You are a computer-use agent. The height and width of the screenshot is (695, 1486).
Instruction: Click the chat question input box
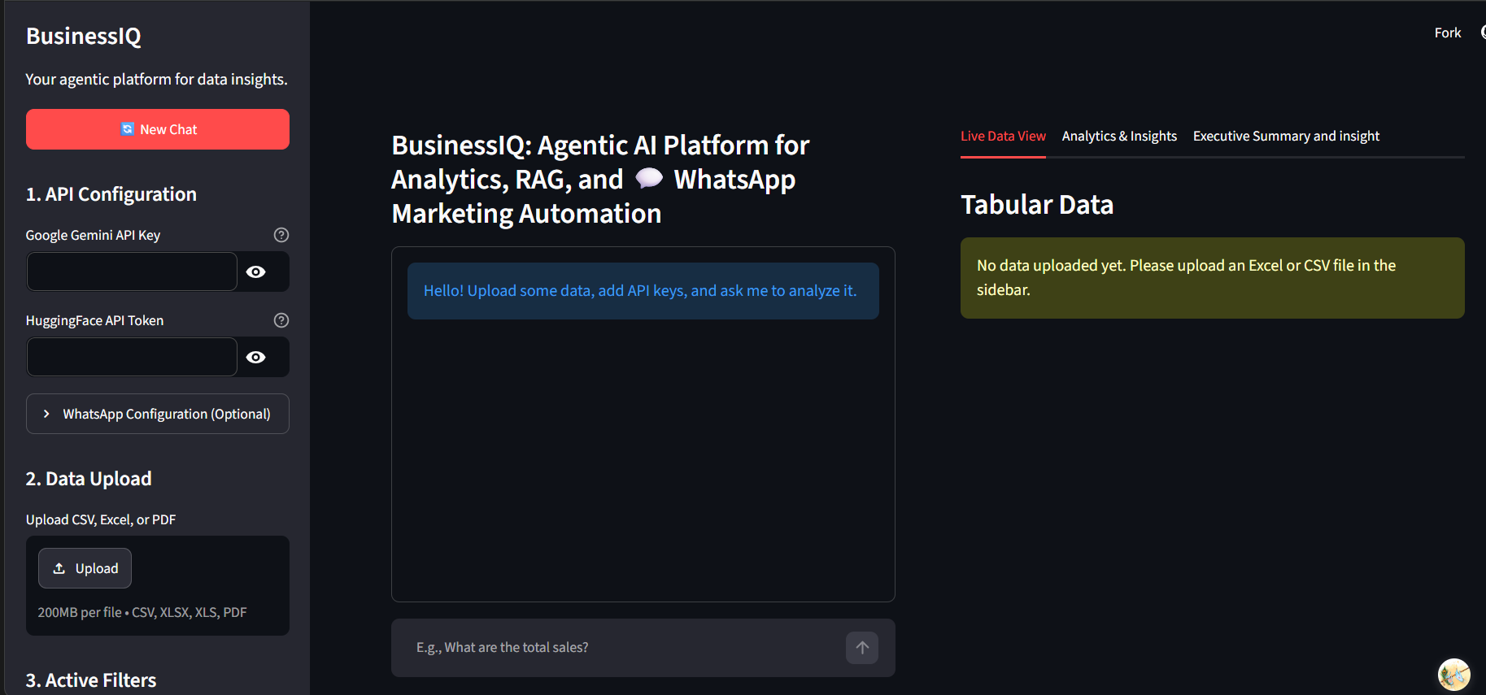click(626, 648)
